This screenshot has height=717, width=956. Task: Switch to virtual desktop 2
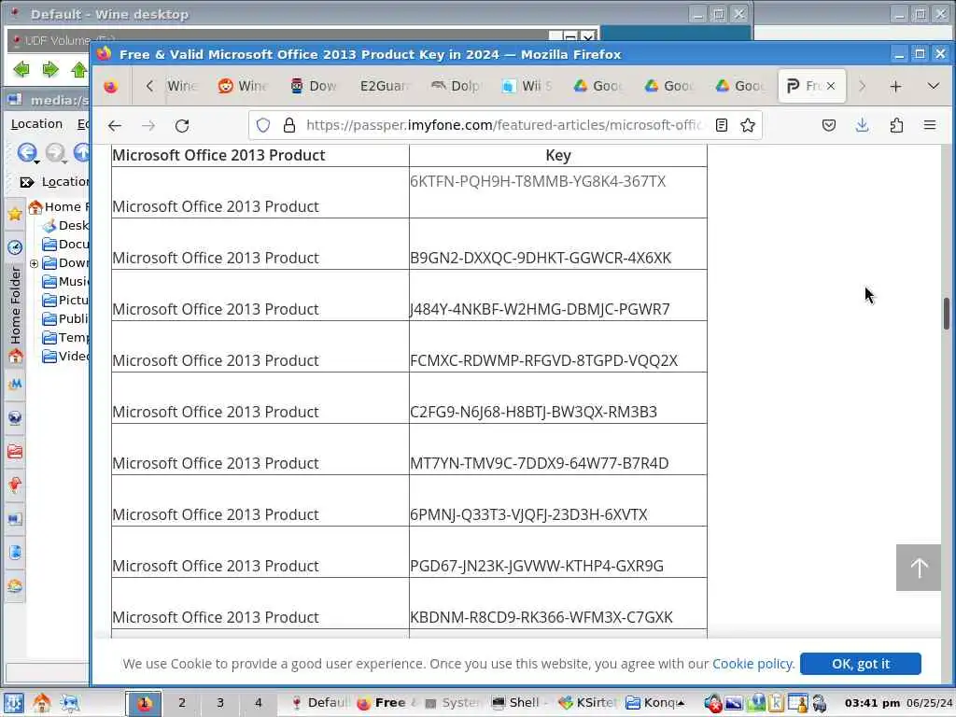182,703
